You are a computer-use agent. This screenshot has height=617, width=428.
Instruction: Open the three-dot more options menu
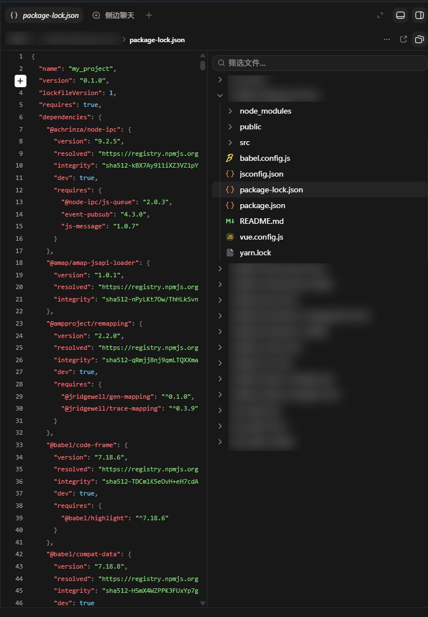(x=387, y=39)
